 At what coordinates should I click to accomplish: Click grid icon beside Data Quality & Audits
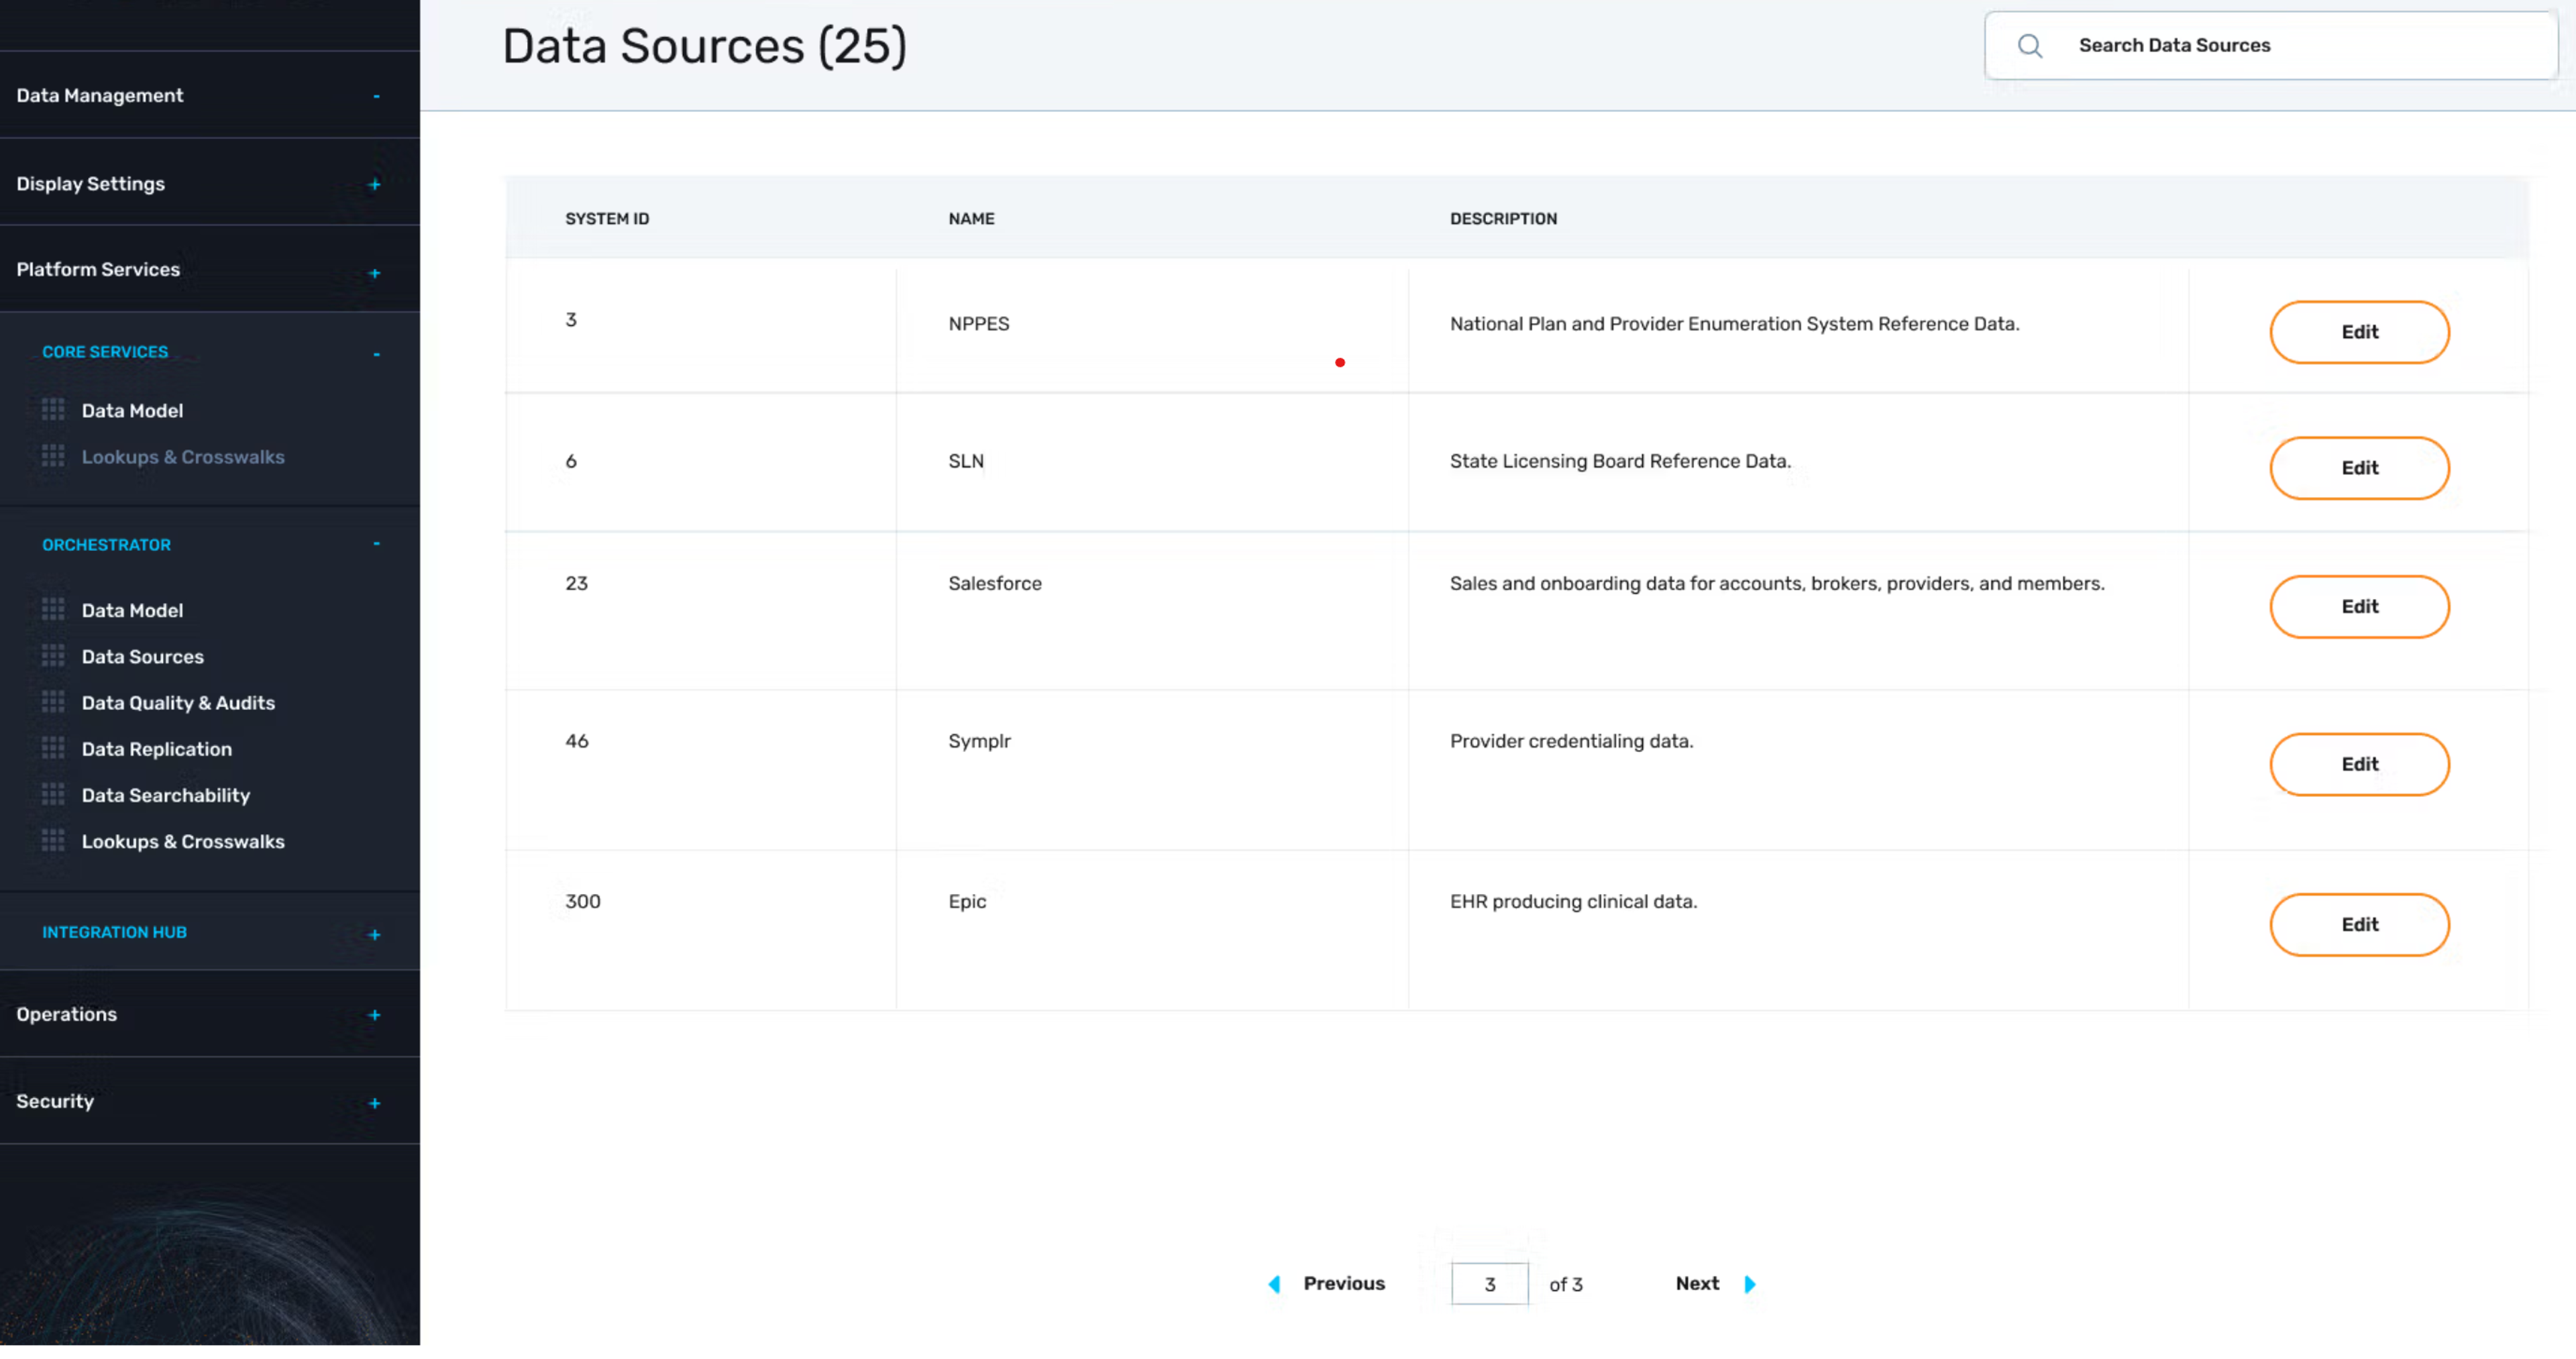(x=53, y=702)
